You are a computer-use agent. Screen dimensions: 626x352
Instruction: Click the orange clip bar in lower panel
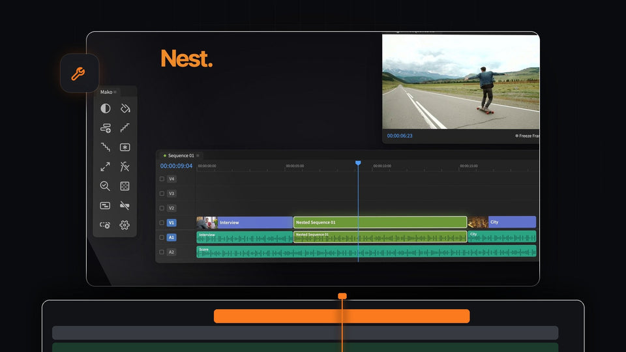342,316
